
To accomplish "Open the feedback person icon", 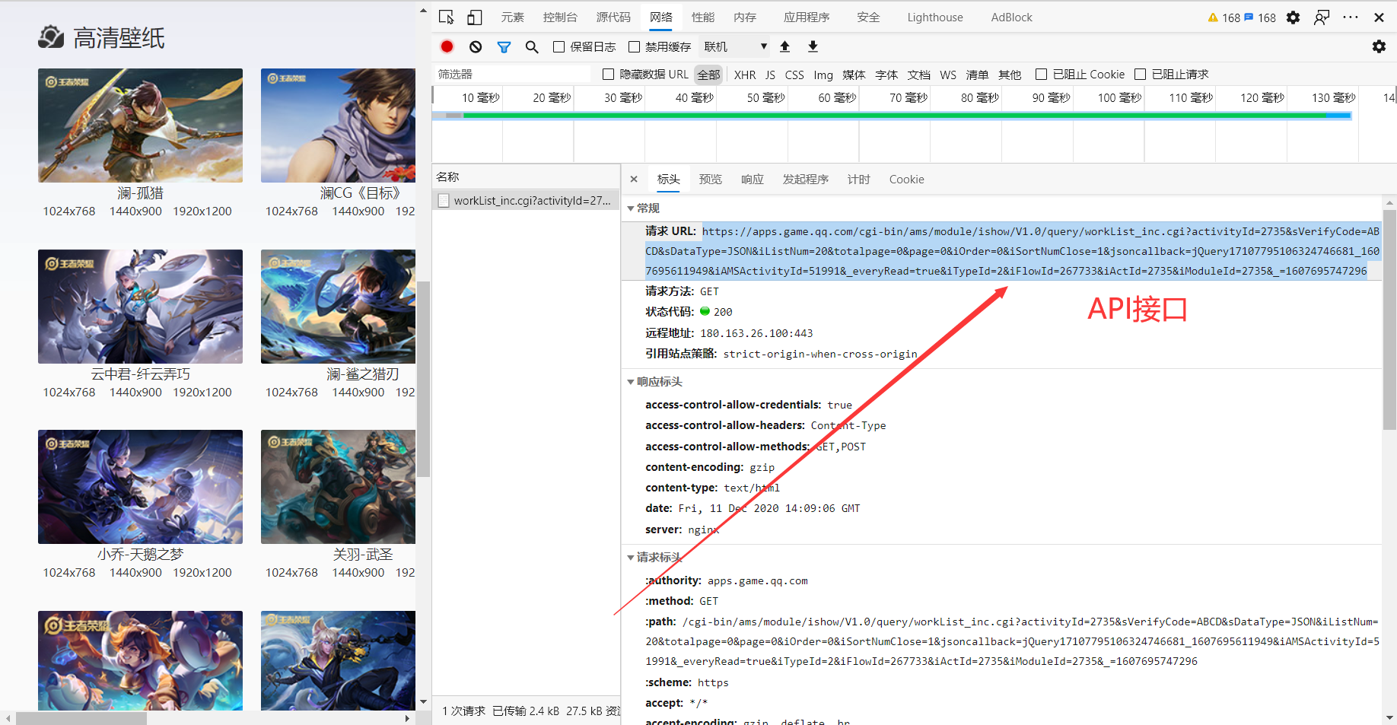I will click(x=1322, y=17).
